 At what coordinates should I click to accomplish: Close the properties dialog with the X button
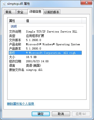(x=87, y=2)
